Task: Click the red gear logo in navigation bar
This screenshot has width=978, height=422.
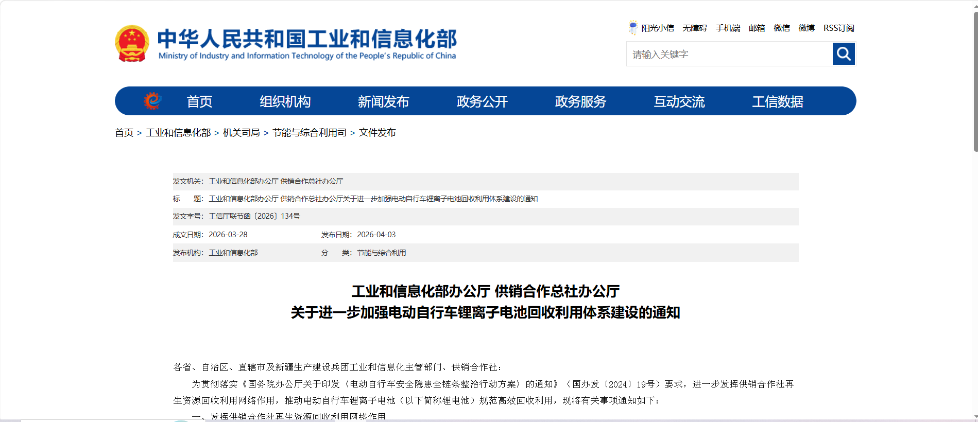Action: click(x=152, y=101)
